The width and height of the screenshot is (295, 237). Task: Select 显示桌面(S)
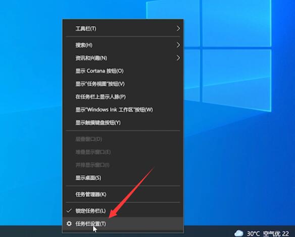click(x=123, y=178)
